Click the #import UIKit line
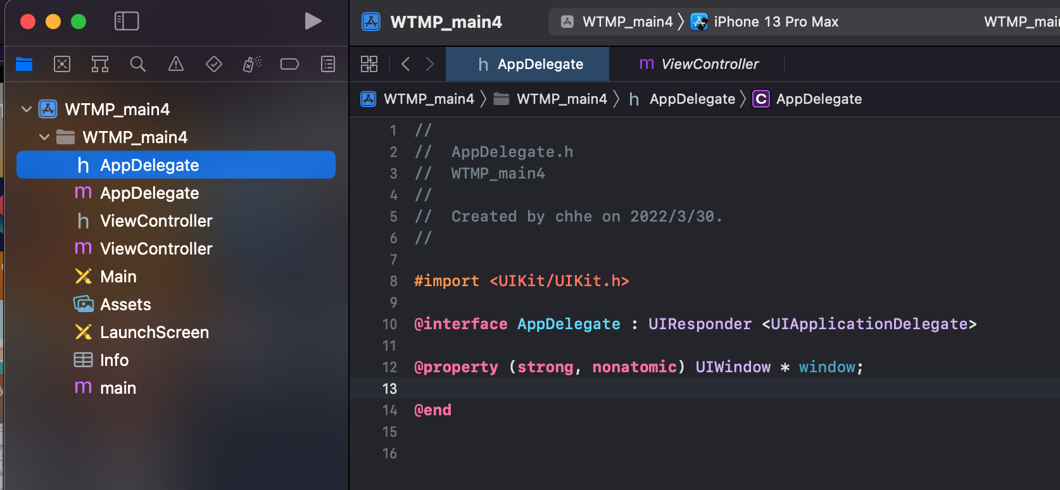Screen dimensions: 1060x490 (522, 281)
